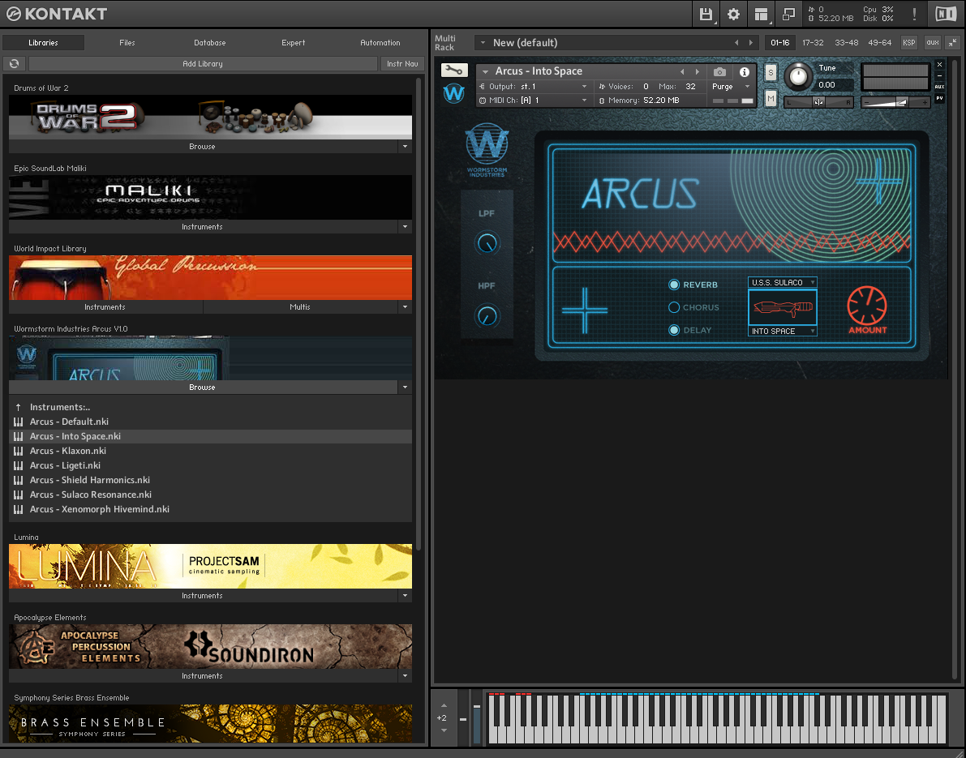Open the Maliki library dropdown arrow
The height and width of the screenshot is (758, 966).
[x=405, y=227]
